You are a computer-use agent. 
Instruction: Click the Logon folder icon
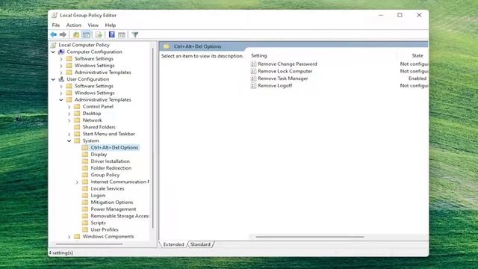(x=85, y=196)
